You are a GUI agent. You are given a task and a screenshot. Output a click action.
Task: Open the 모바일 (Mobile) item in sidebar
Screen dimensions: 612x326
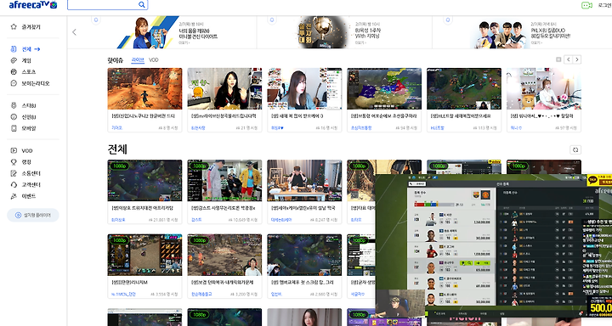click(23, 128)
